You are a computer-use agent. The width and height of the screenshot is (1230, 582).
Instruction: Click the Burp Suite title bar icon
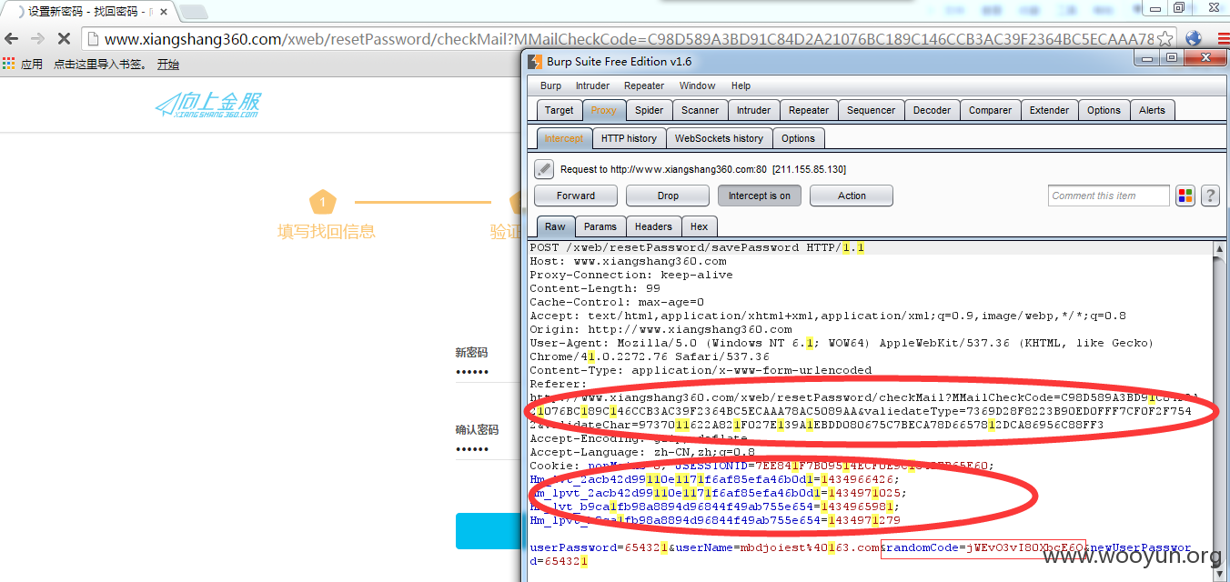click(535, 62)
